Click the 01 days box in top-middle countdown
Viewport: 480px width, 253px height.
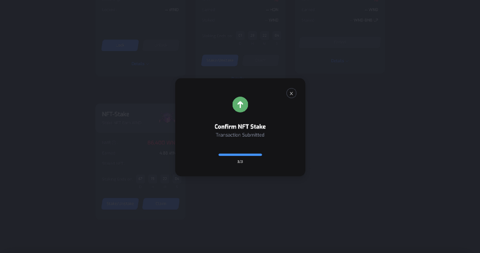[240, 36]
